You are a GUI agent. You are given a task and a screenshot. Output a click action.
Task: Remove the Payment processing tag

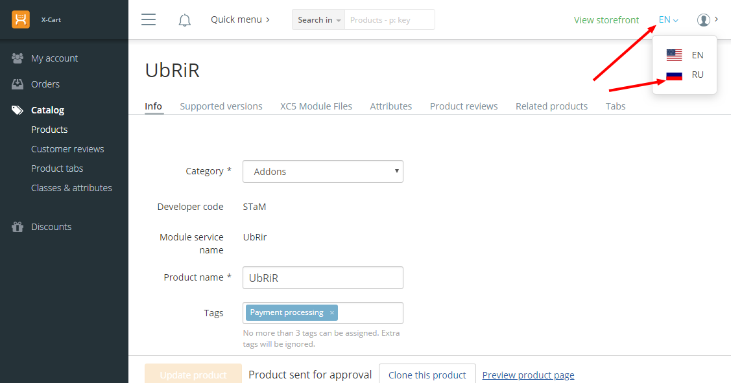332,313
